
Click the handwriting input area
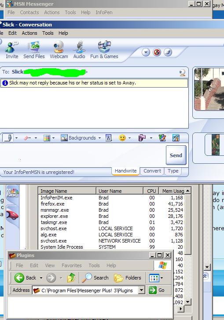(83, 155)
